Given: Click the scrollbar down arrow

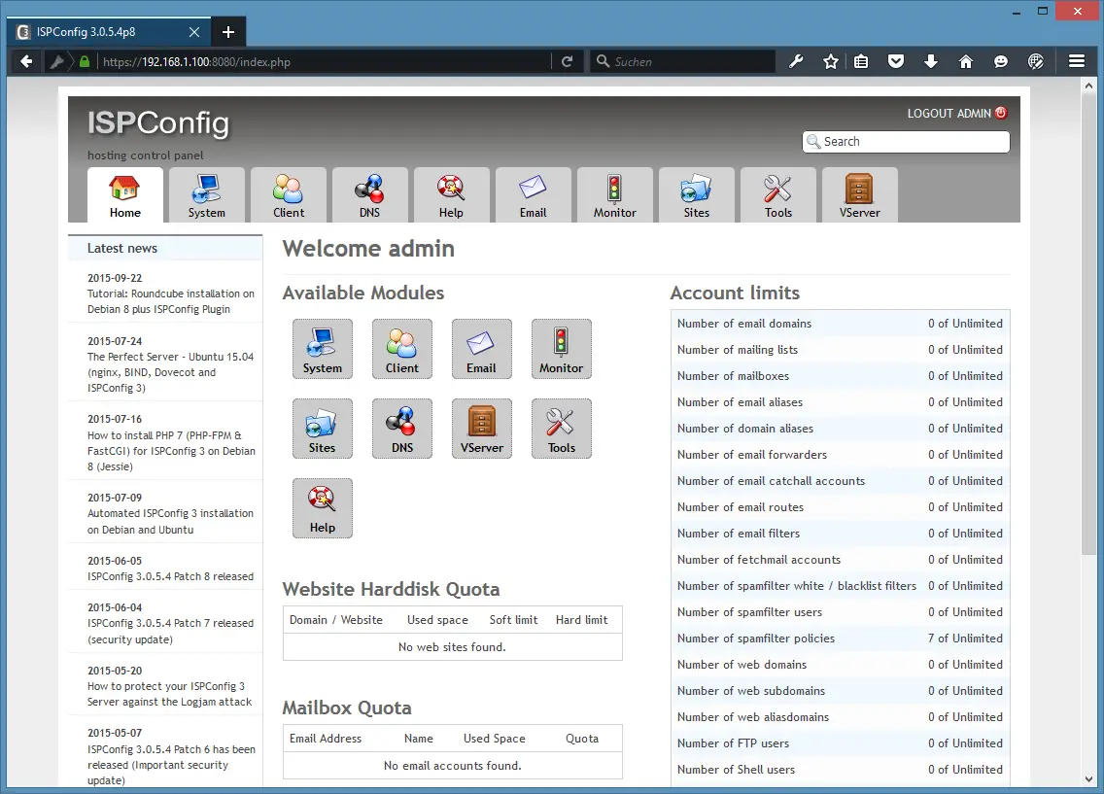Looking at the screenshot, I should 1089,779.
